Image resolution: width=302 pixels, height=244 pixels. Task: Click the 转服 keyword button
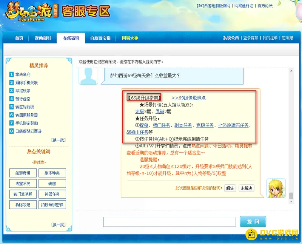click(52, 184)
